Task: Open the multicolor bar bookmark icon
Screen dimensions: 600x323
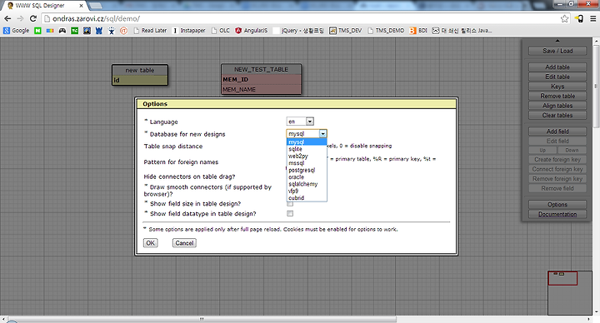Action: (x=50, y=31)
